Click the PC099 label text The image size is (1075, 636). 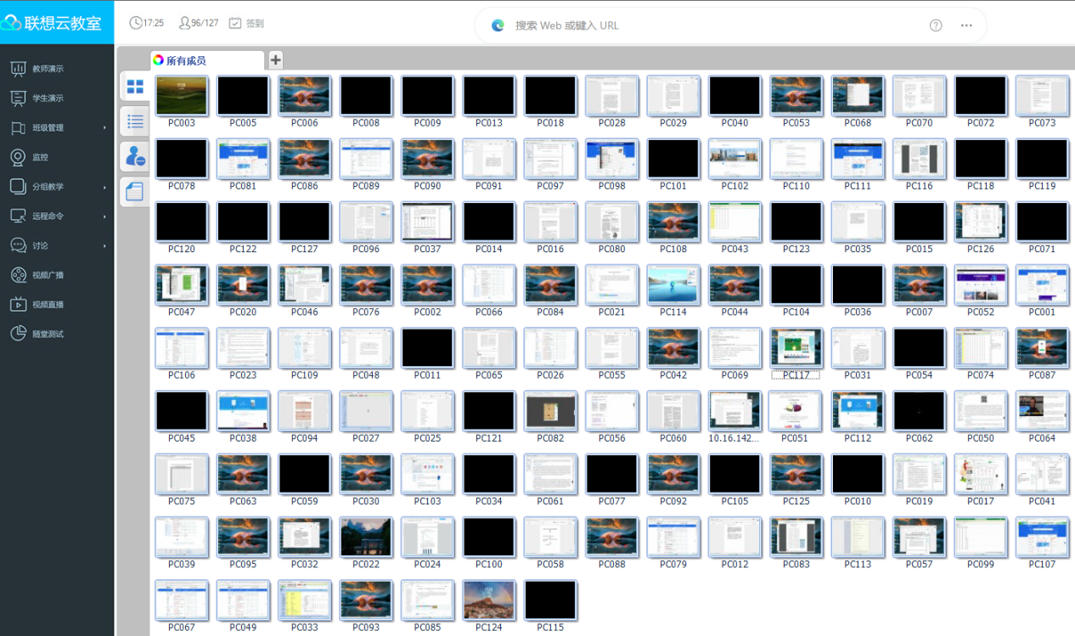tap(981, 565)
